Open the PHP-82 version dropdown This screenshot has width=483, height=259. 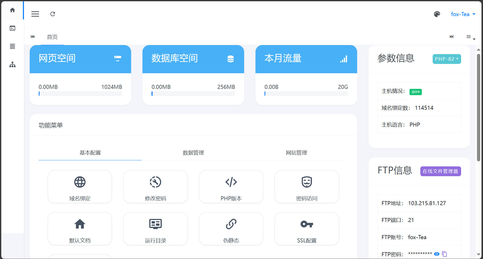pos(447,59)
